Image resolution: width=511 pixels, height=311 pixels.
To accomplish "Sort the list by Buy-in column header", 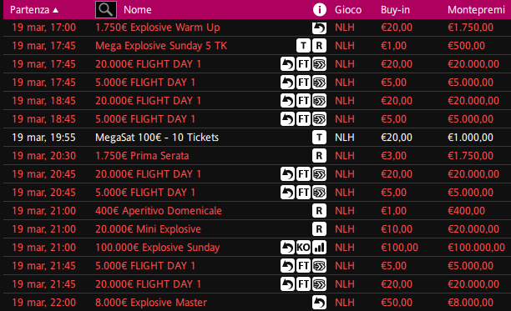I will [x=395, y=10].
